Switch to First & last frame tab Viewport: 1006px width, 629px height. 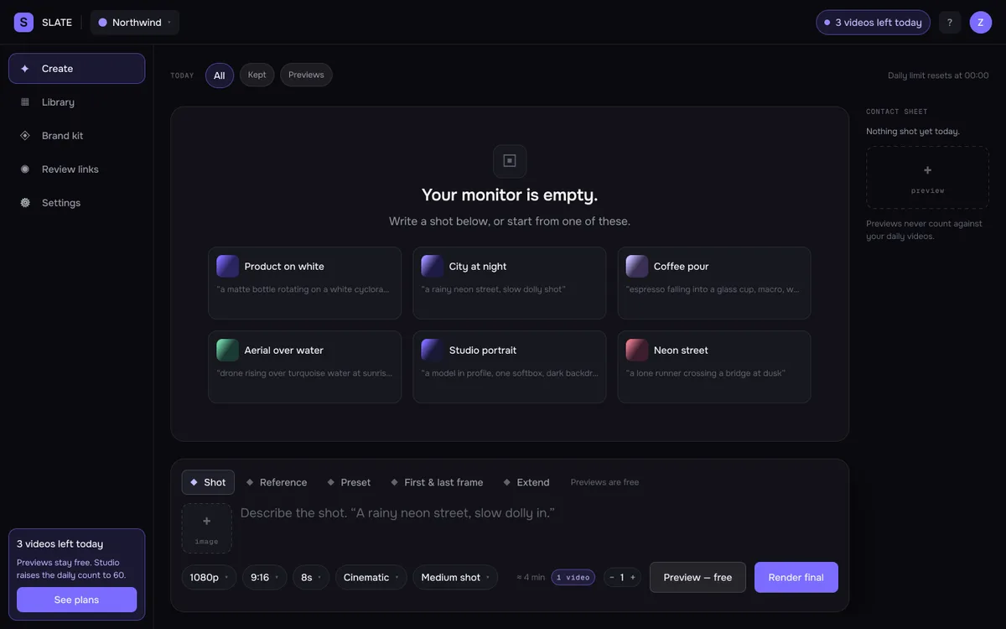pyautogui.click(x=437, y=482)
